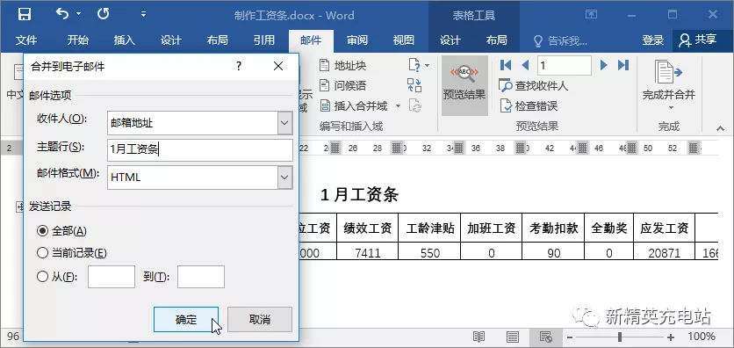Click the 100% zoom level
Image resolution: width=734 pixels, height=348 pixels.
click(702, 337)
